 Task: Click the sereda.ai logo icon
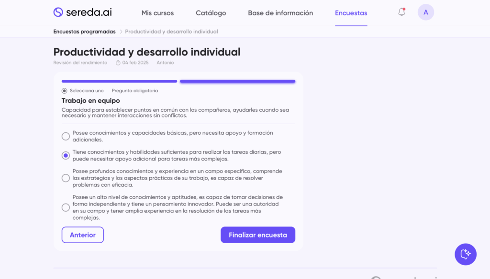58,12
